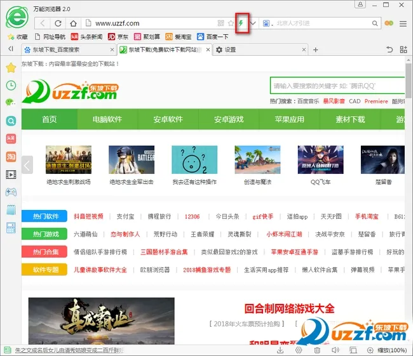Collapse the sidebar using the top-left arrow toggle
413x356 pixels.
coord(11,49)
